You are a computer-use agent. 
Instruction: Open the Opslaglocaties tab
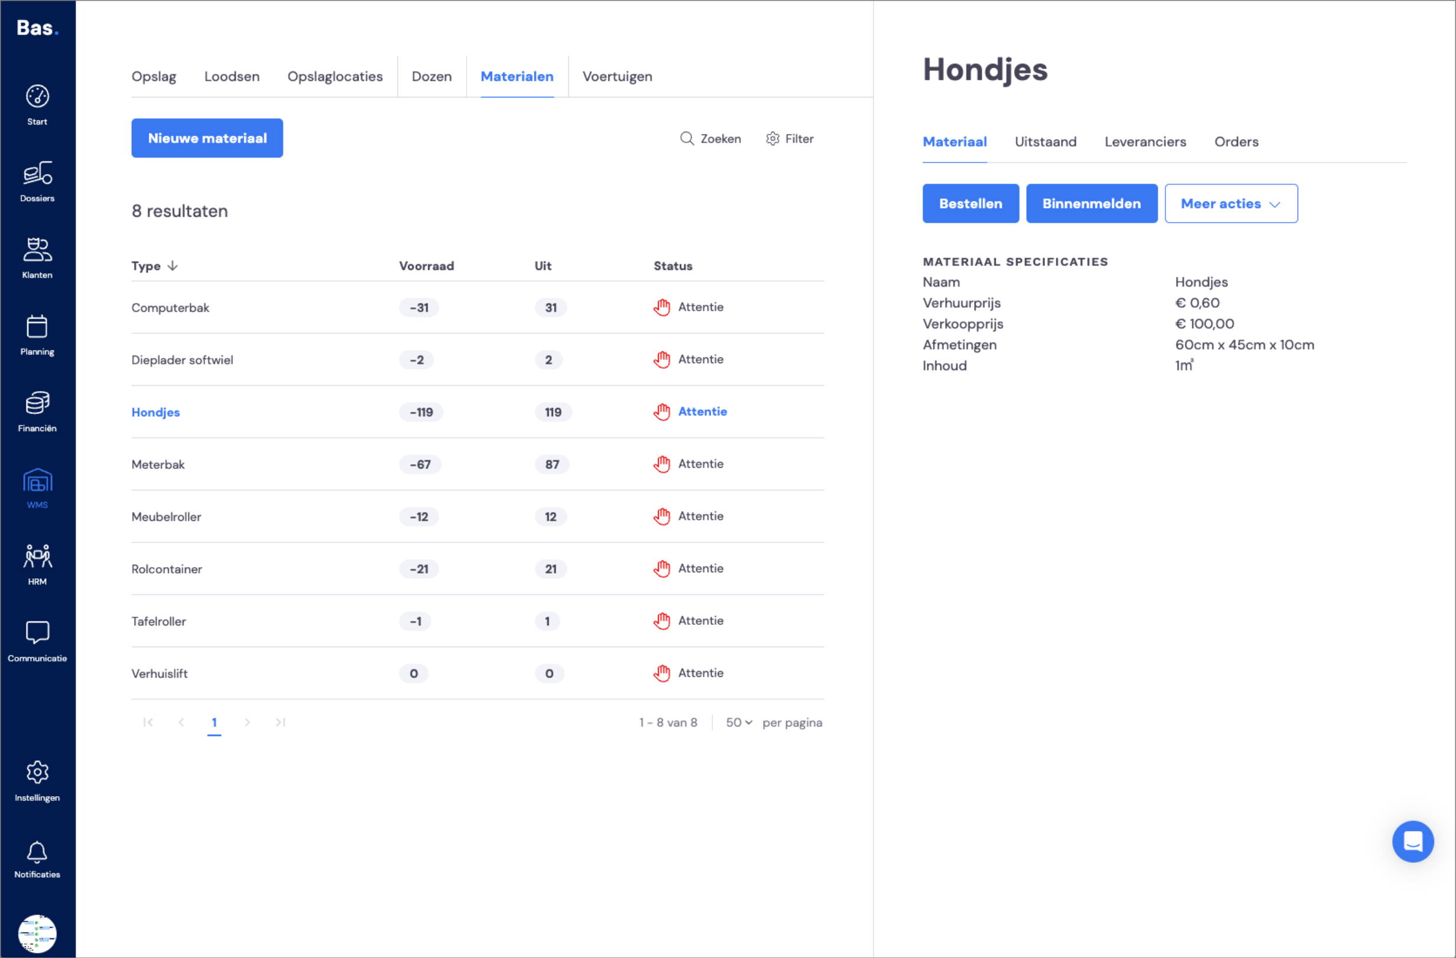[335, 76]
